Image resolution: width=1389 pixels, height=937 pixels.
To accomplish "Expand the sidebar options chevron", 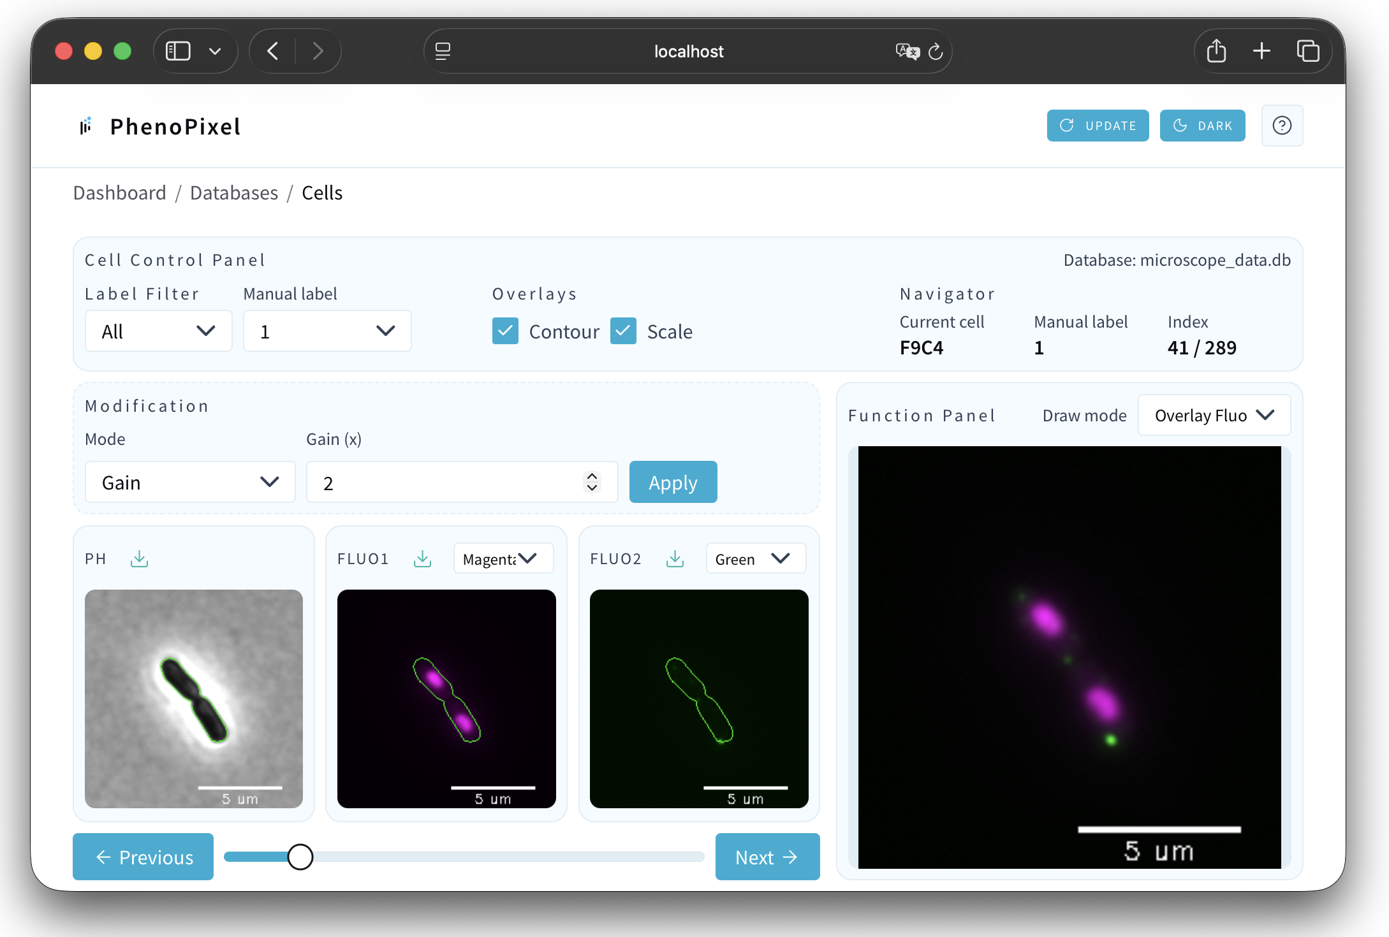I will (x=215, y=51).
